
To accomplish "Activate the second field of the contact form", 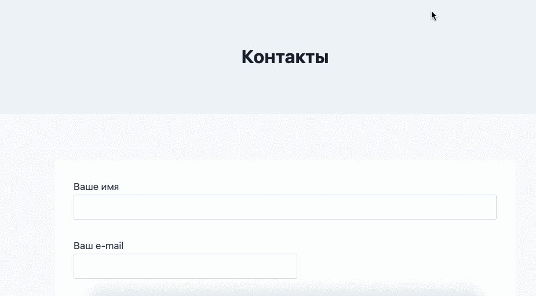I will pyautogui.click(x=185, y=266).
